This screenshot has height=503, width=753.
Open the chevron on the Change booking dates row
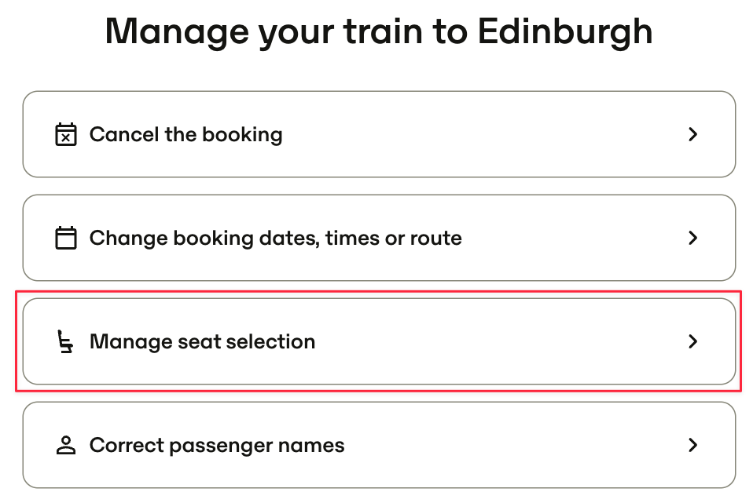[x=692, y=238]
